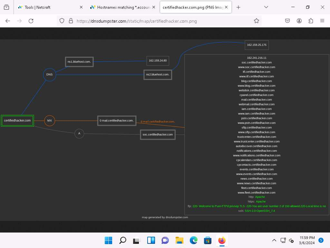
Task: Open Save to Pocket icon
Action: (x=287, y=21)
